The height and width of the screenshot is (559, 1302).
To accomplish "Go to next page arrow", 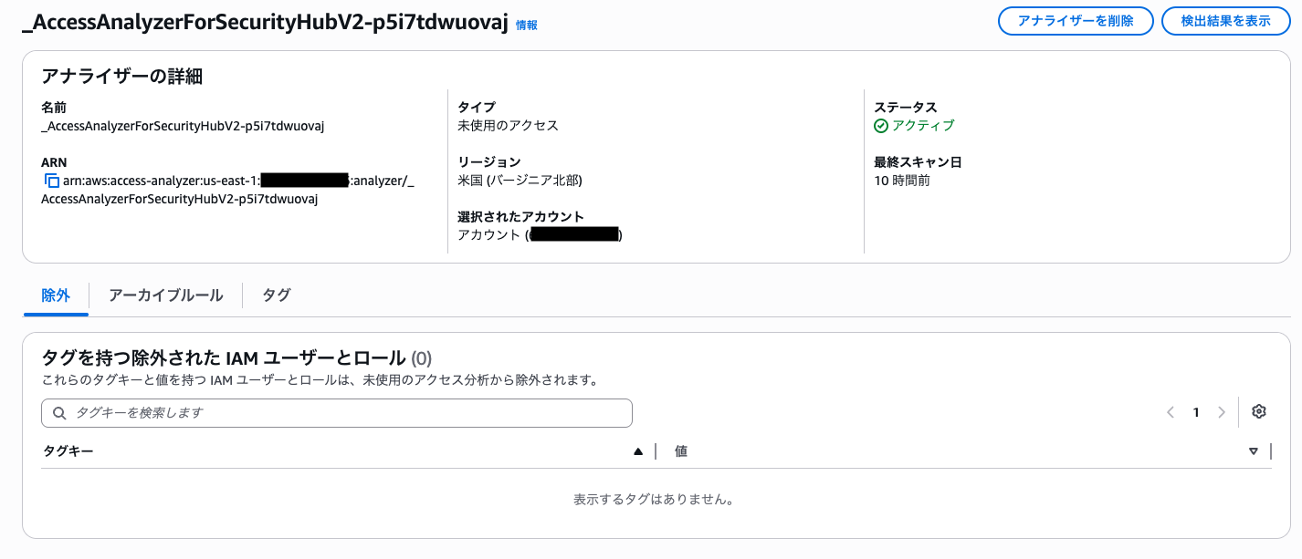I will pyautogui.click(x=1222, y=412).
